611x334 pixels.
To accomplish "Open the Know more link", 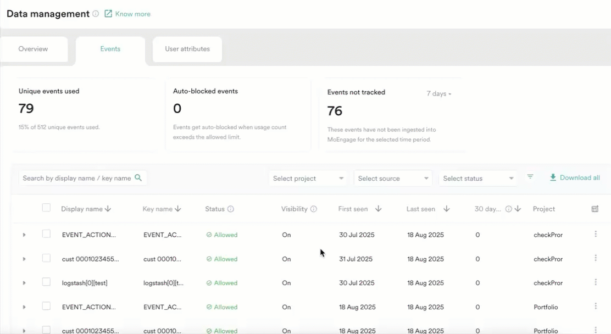I will [133, 14].
